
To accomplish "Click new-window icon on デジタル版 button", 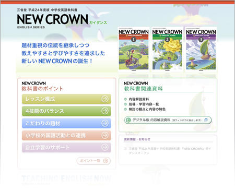I will [x=206, y=120].
